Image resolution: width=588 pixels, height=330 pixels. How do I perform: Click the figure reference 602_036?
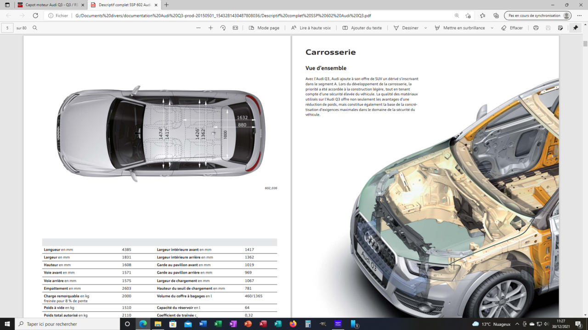click(271, 188)
